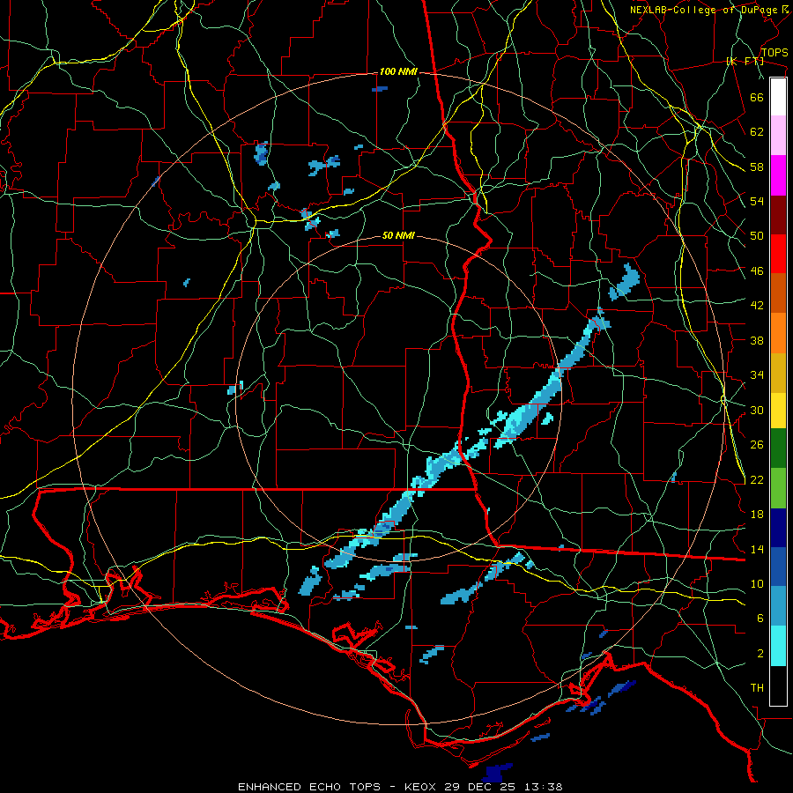
Task: Click the 100 NMI range ring label
Action: (398, 72)
